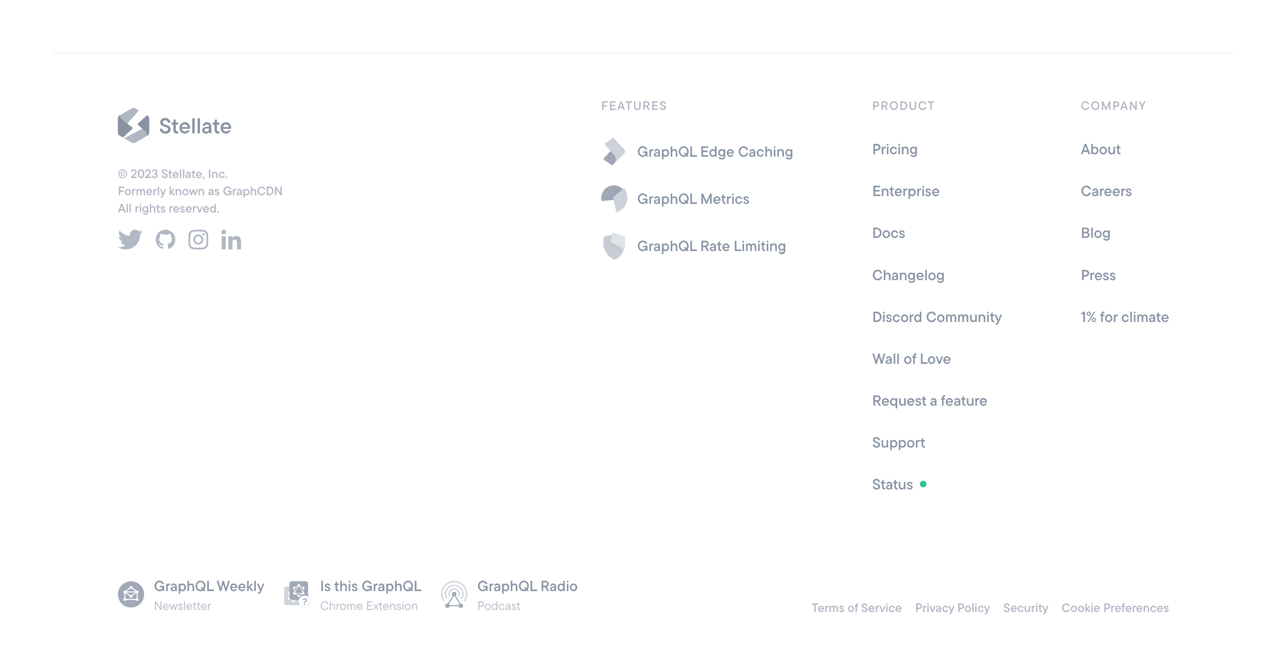Click the GraphQL Radio podcast icon

tap(454, 595)
